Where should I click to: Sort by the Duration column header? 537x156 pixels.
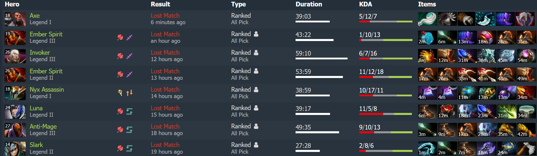[309, 4]
